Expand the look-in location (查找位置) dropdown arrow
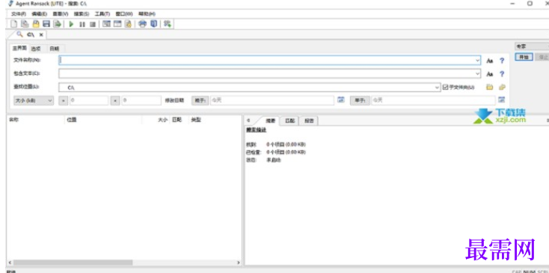 coord(438,88)
